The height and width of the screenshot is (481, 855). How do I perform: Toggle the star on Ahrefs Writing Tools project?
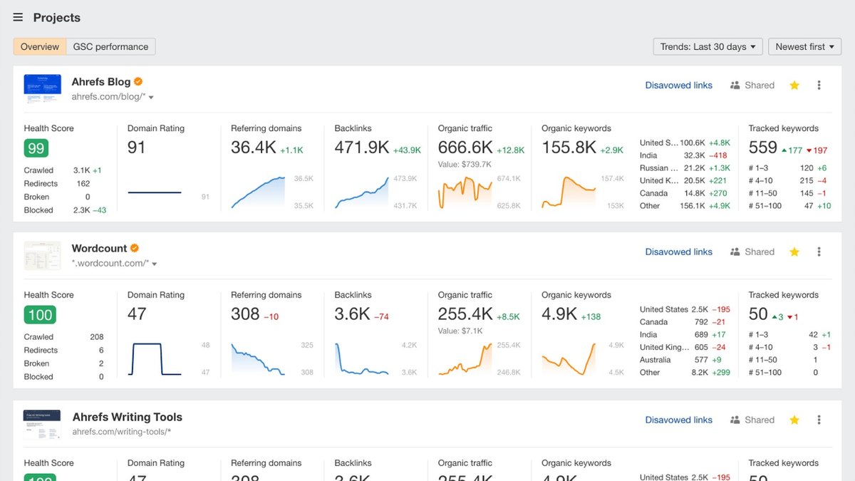pyautogui.click(x=794, y=420)
